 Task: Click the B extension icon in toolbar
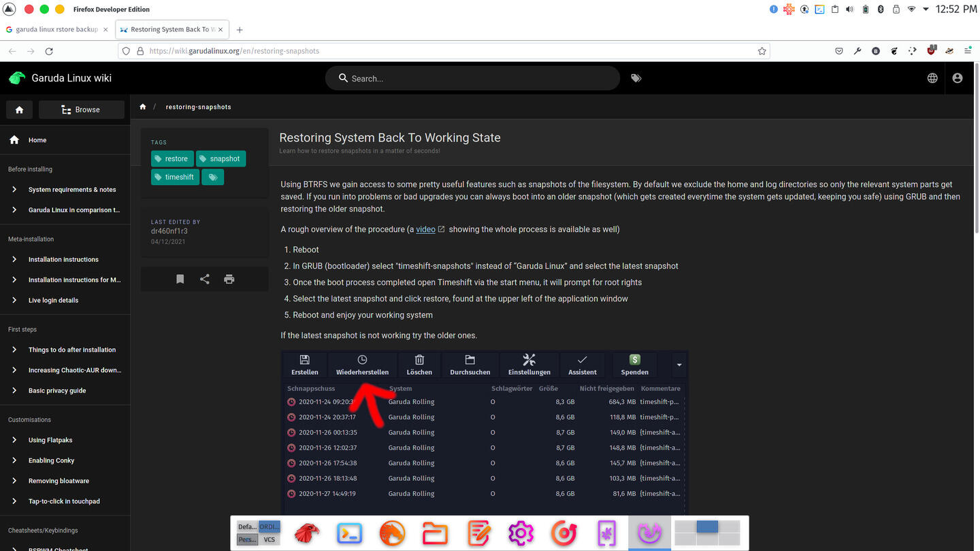tap(876, 51)
